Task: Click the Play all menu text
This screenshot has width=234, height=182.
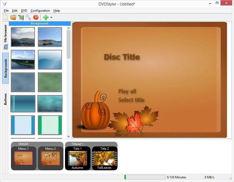Action: [x=127, y=91]
